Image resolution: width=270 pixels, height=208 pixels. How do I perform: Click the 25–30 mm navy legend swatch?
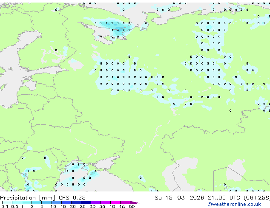[x=86, y=202]
